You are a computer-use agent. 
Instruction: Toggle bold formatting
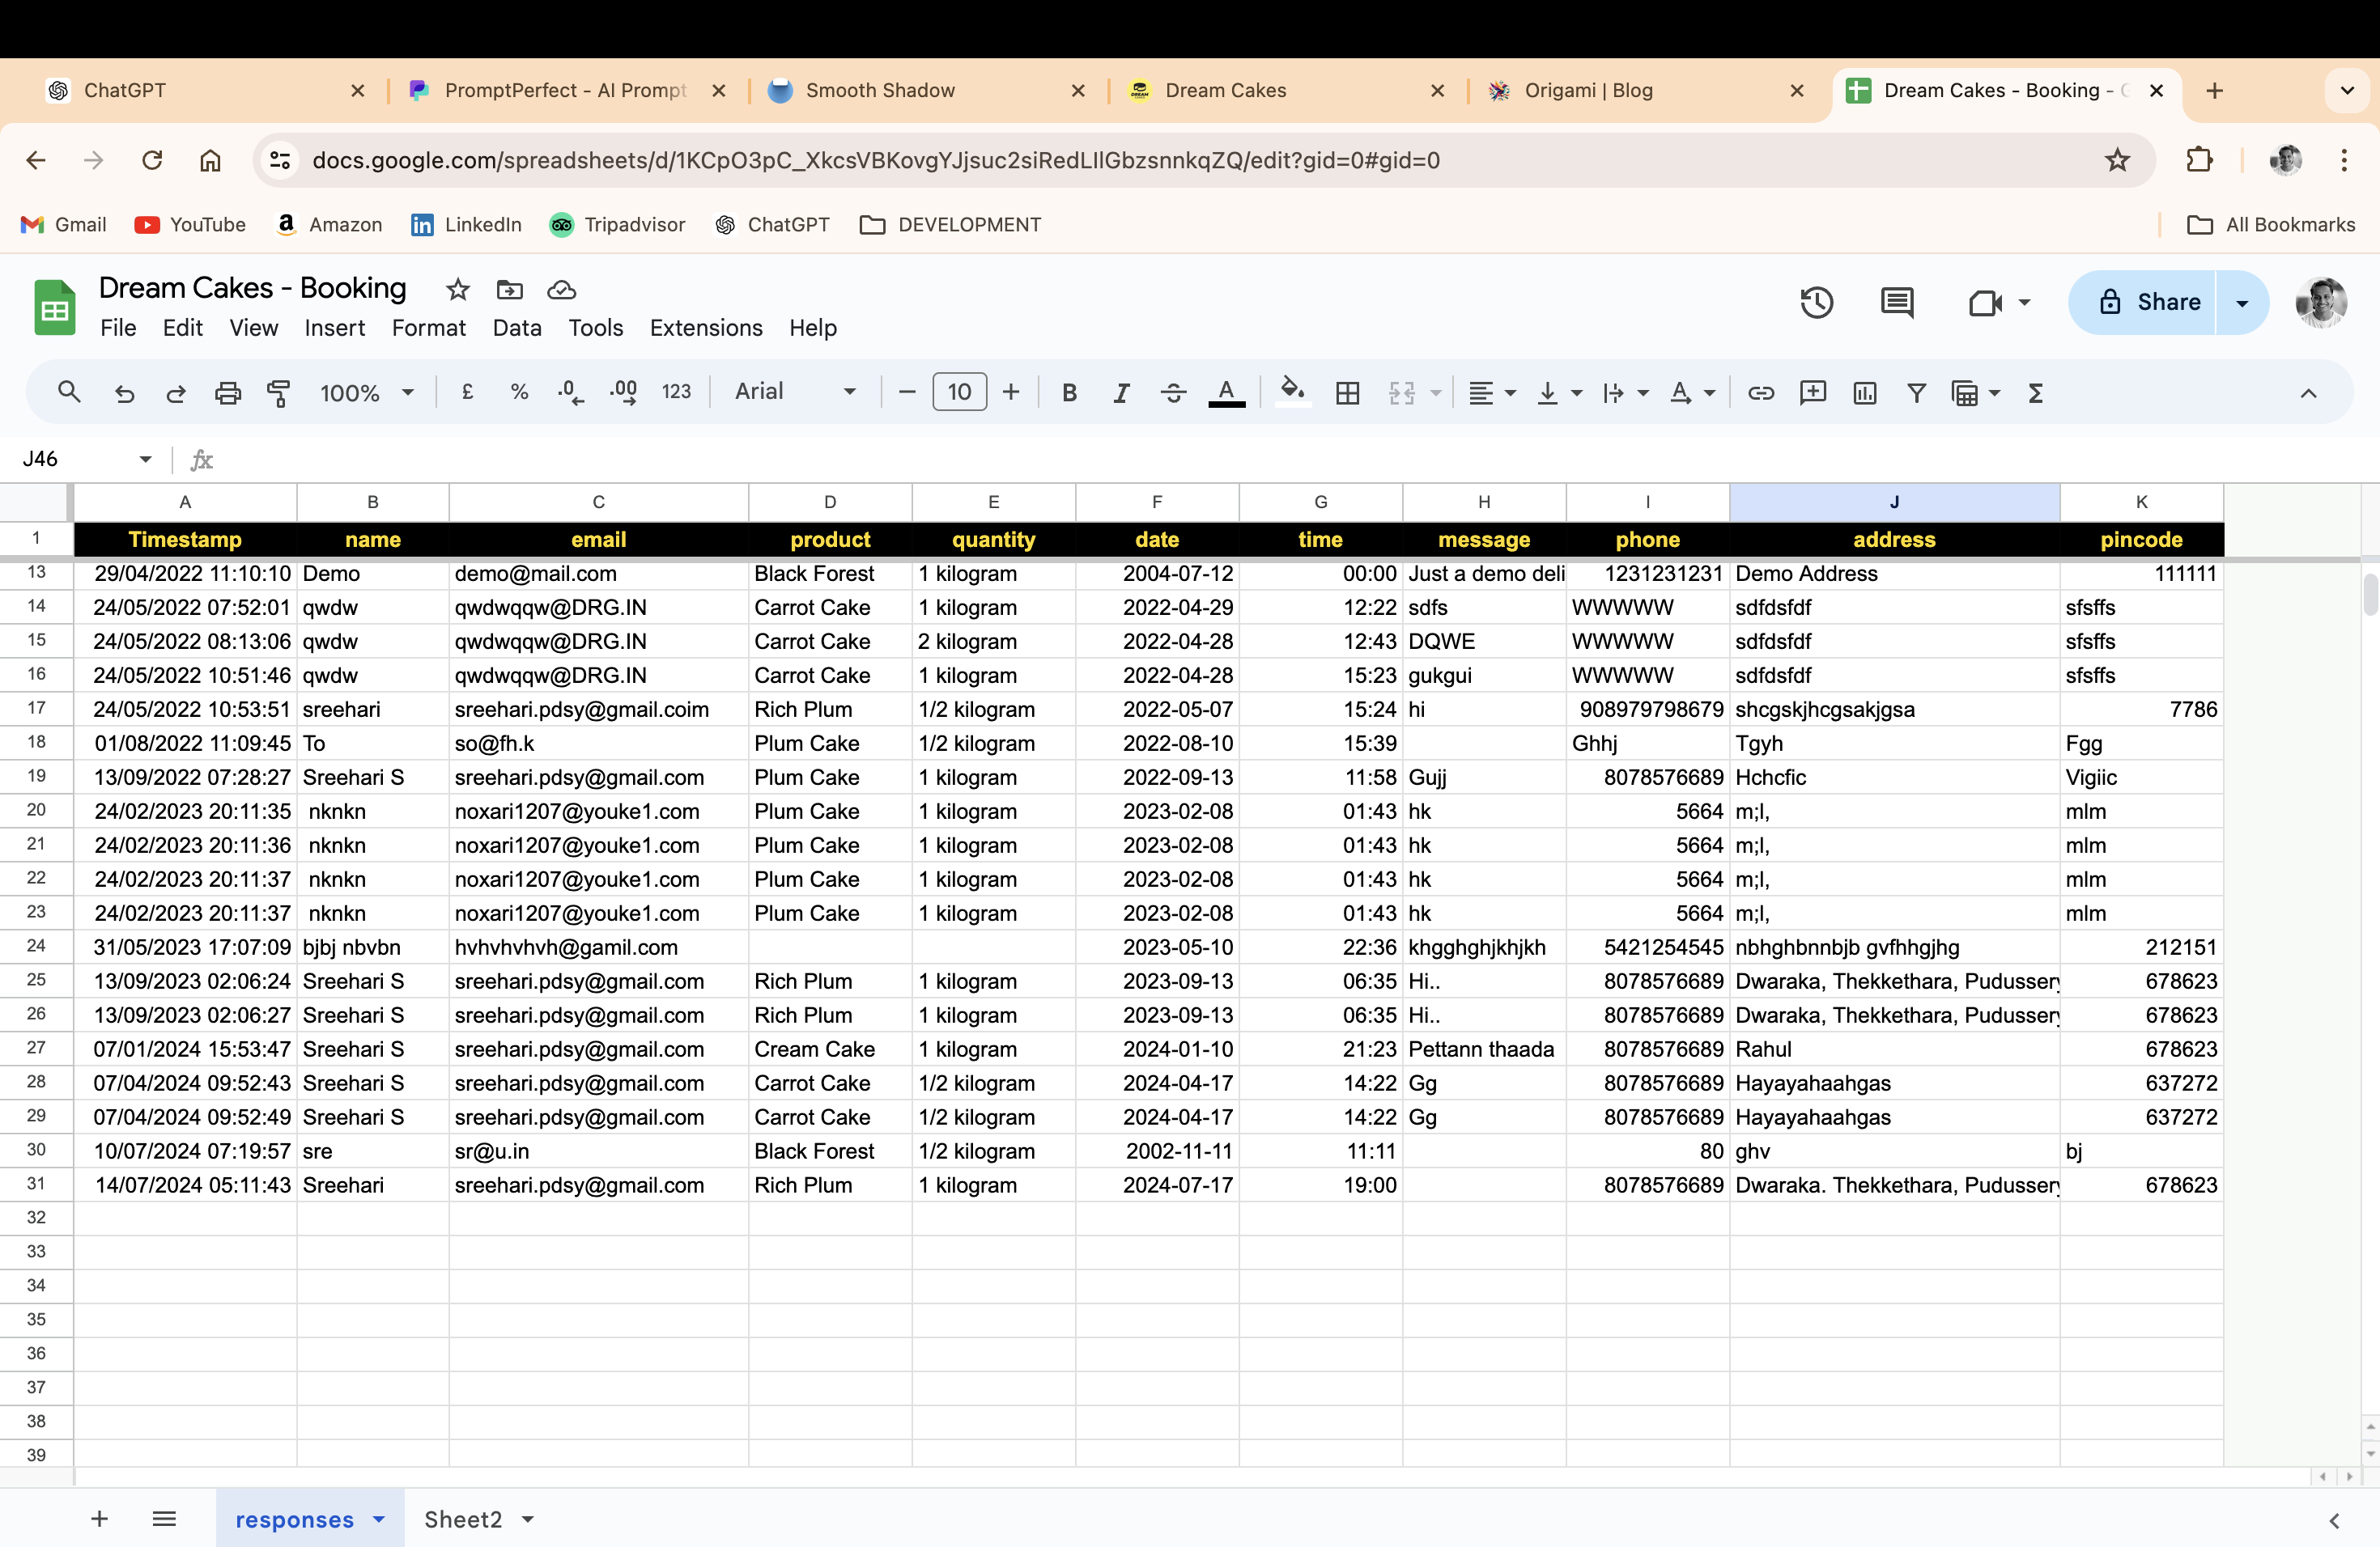tap(1069, 392)
